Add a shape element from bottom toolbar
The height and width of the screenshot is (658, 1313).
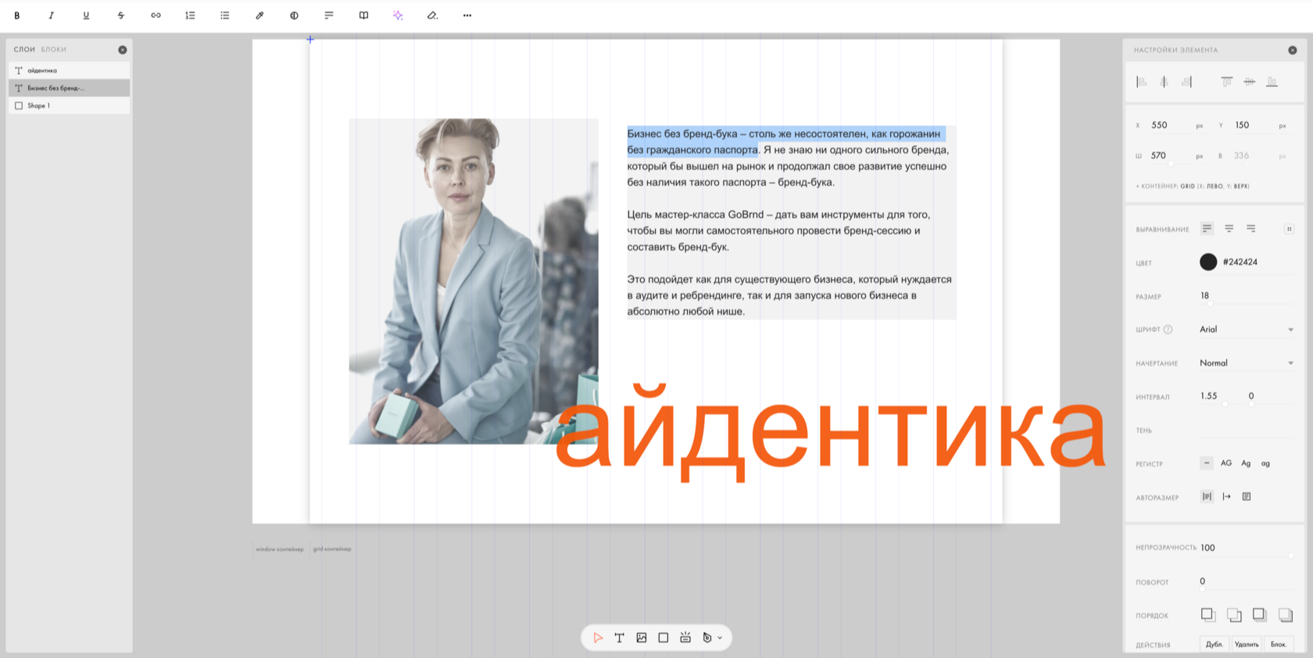coord(664,638)
